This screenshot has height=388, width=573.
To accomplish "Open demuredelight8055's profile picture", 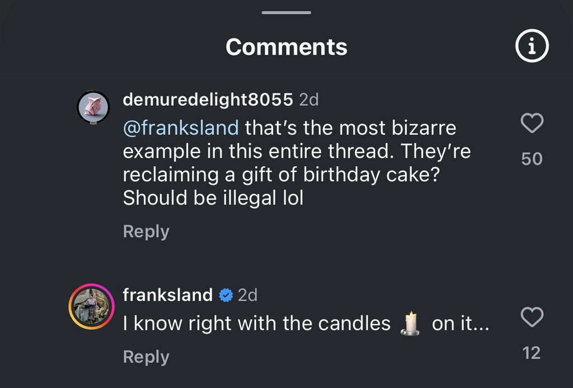I will (92, 106).
